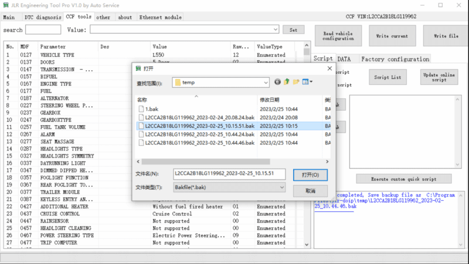The image size is (469, 264).
Task: Sort files by 名称 column header
Action: point(196,100)
